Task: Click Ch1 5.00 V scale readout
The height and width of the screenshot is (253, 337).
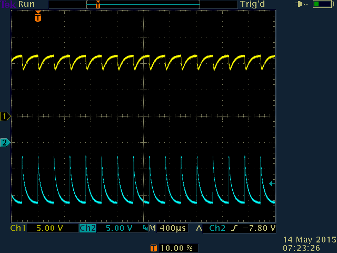Action: pos(49,228)
